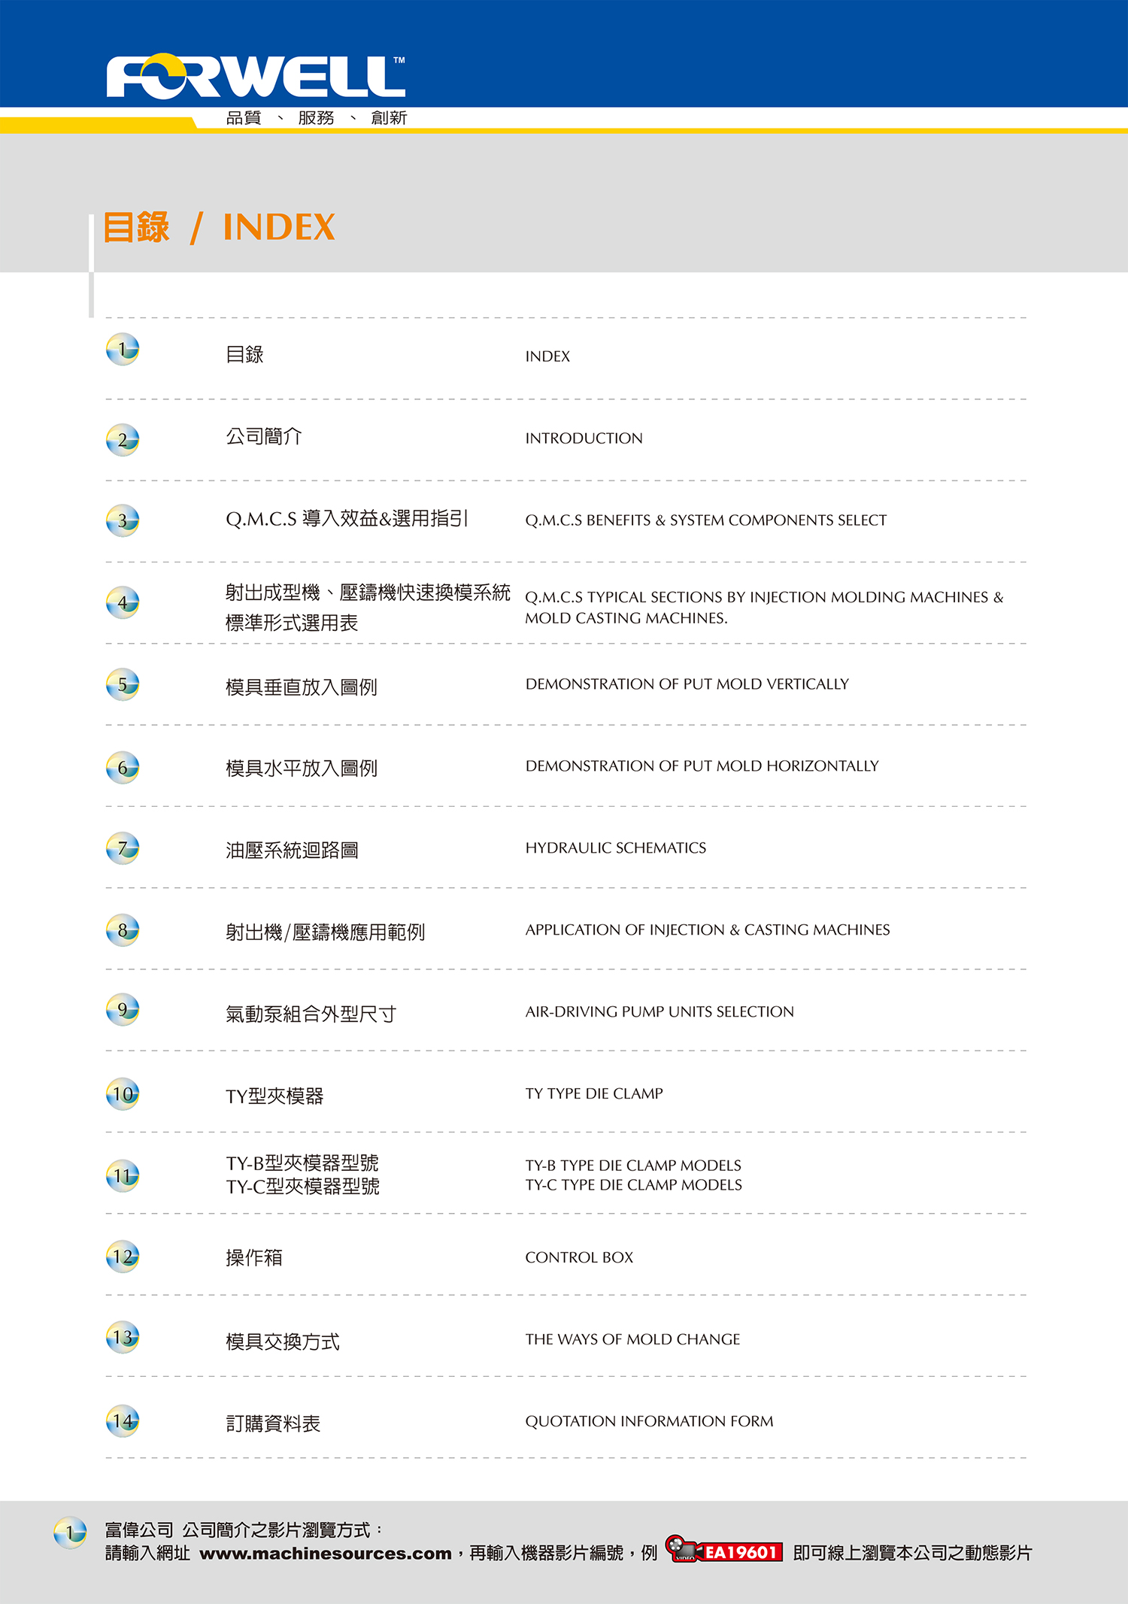Image resolution: width=1128 pixels, height=1604 pixels.
Task: Click TY TYPE DIE CLAMP entry
Action: coord(594,1094)
